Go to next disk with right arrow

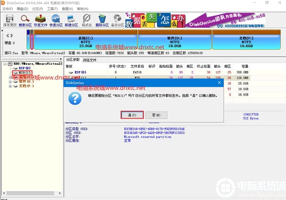[12, 36]
